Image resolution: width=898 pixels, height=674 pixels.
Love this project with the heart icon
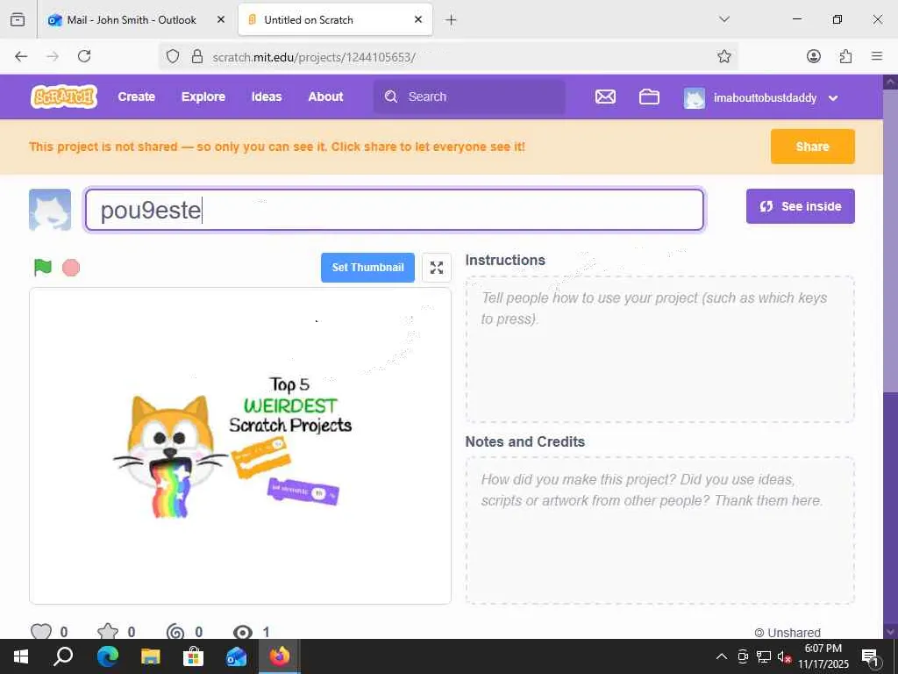coord(40,632)
